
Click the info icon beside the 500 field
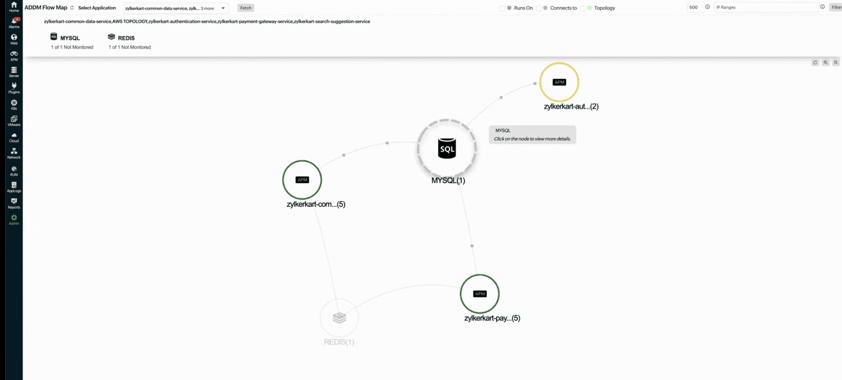[x=707, y=7]
